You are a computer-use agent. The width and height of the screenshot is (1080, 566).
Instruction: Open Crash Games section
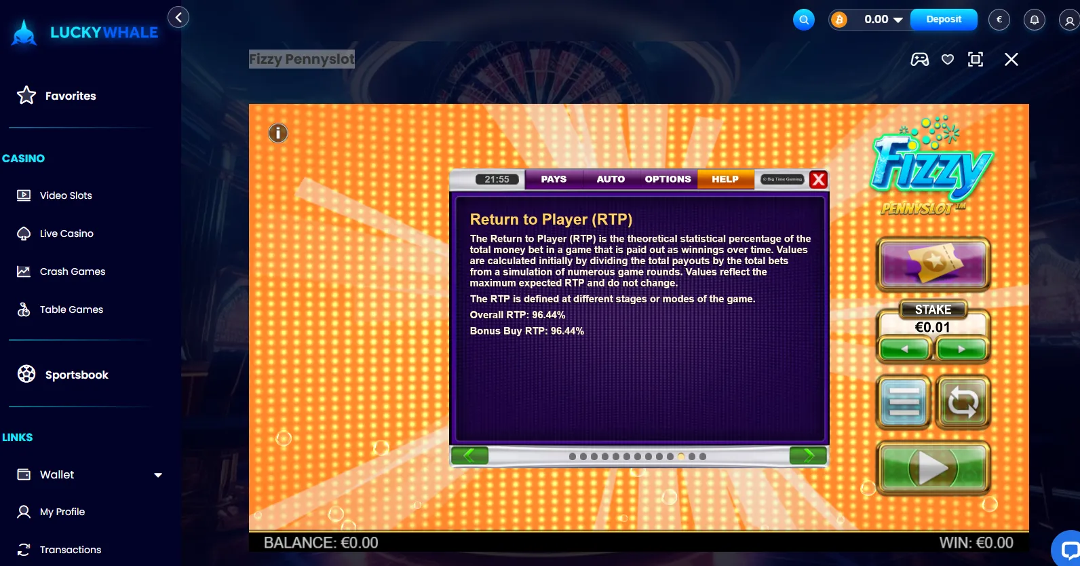pyautogui.click(x=61, y=271)
